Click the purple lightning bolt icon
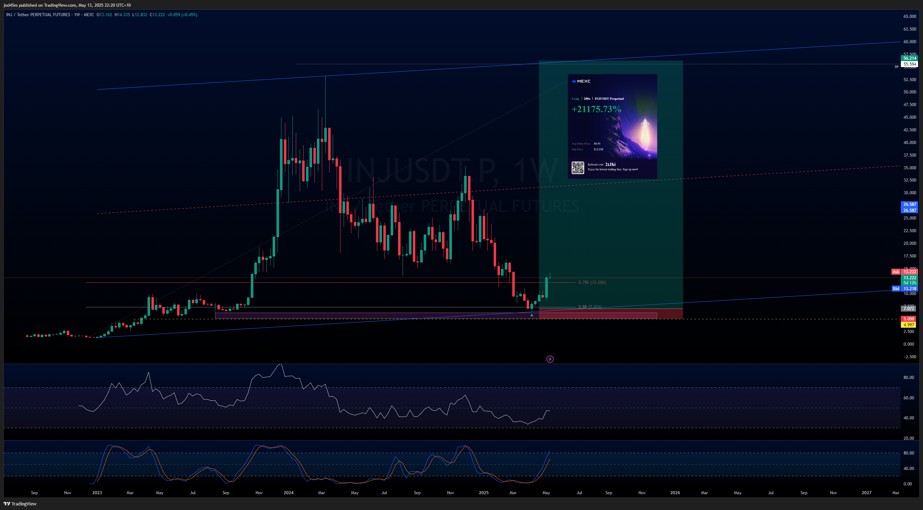Image resolution: width=923 pixels, height=510 pixels. tap(550, 359)
